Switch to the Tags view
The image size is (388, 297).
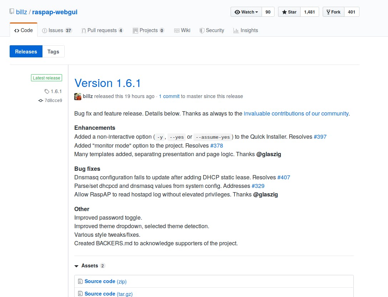pos(53,51)
